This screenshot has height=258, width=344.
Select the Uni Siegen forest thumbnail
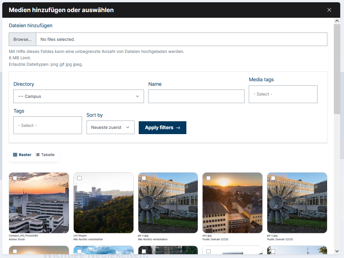click(x=104, y=206)
